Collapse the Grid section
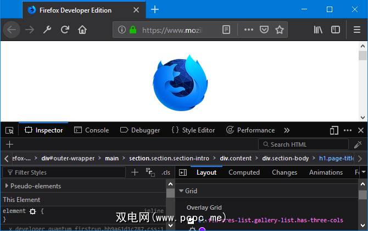The width and height of the screenshot is (368, 231). [182, 191]
